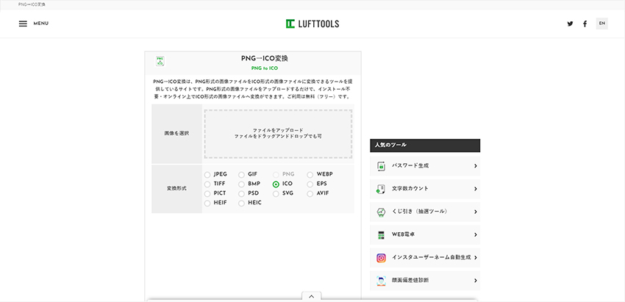Expand the 顔面偏差値診断 row's chevron arrow
The width and height of the screenshot is (625, 302).
pos(476,281)
